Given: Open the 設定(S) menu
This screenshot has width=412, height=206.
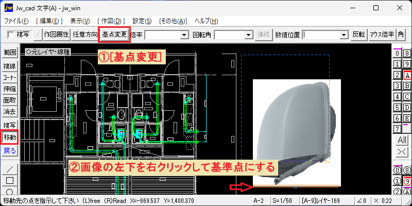Looking at the screenshot, I should tap(142, 21).
